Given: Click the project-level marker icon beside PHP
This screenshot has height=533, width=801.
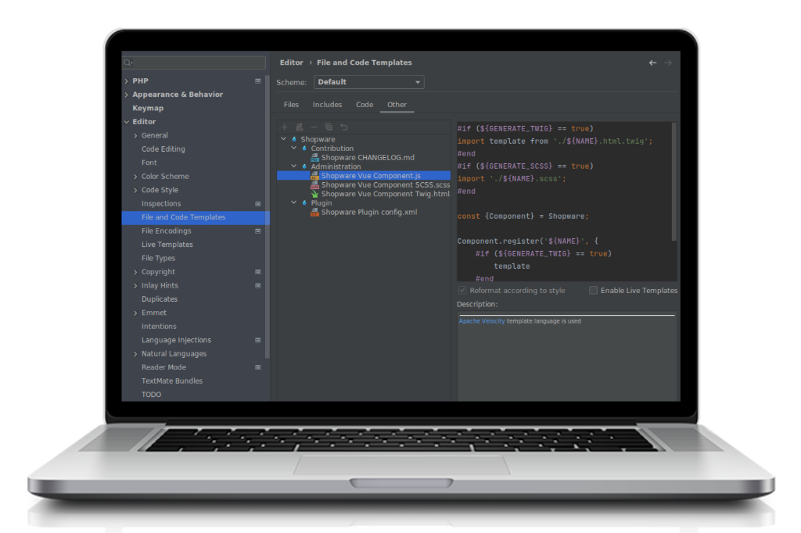Looking at the screenshot, I should point(258,81).
